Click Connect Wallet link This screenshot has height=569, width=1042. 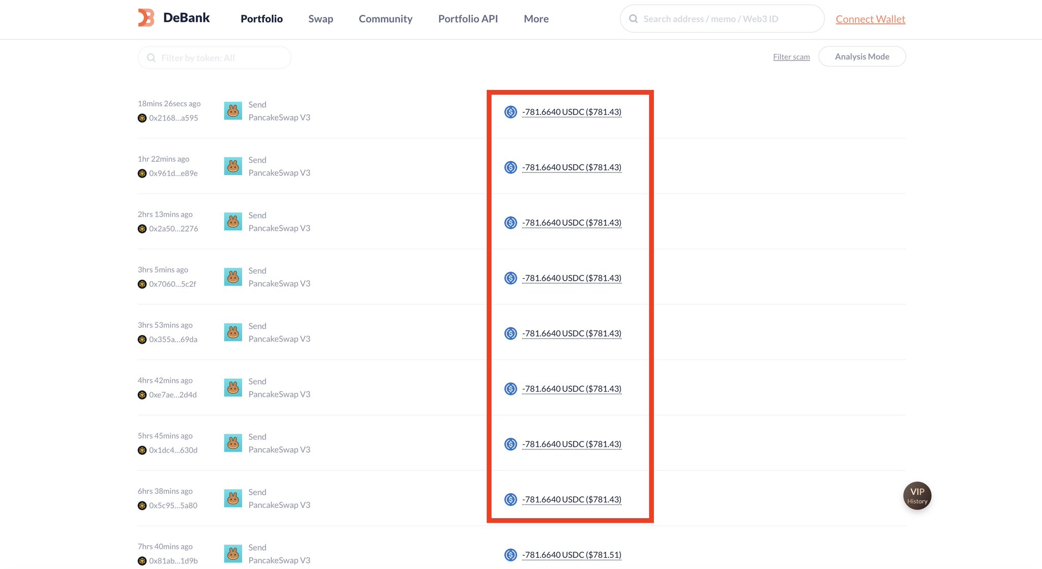[870, 19]
